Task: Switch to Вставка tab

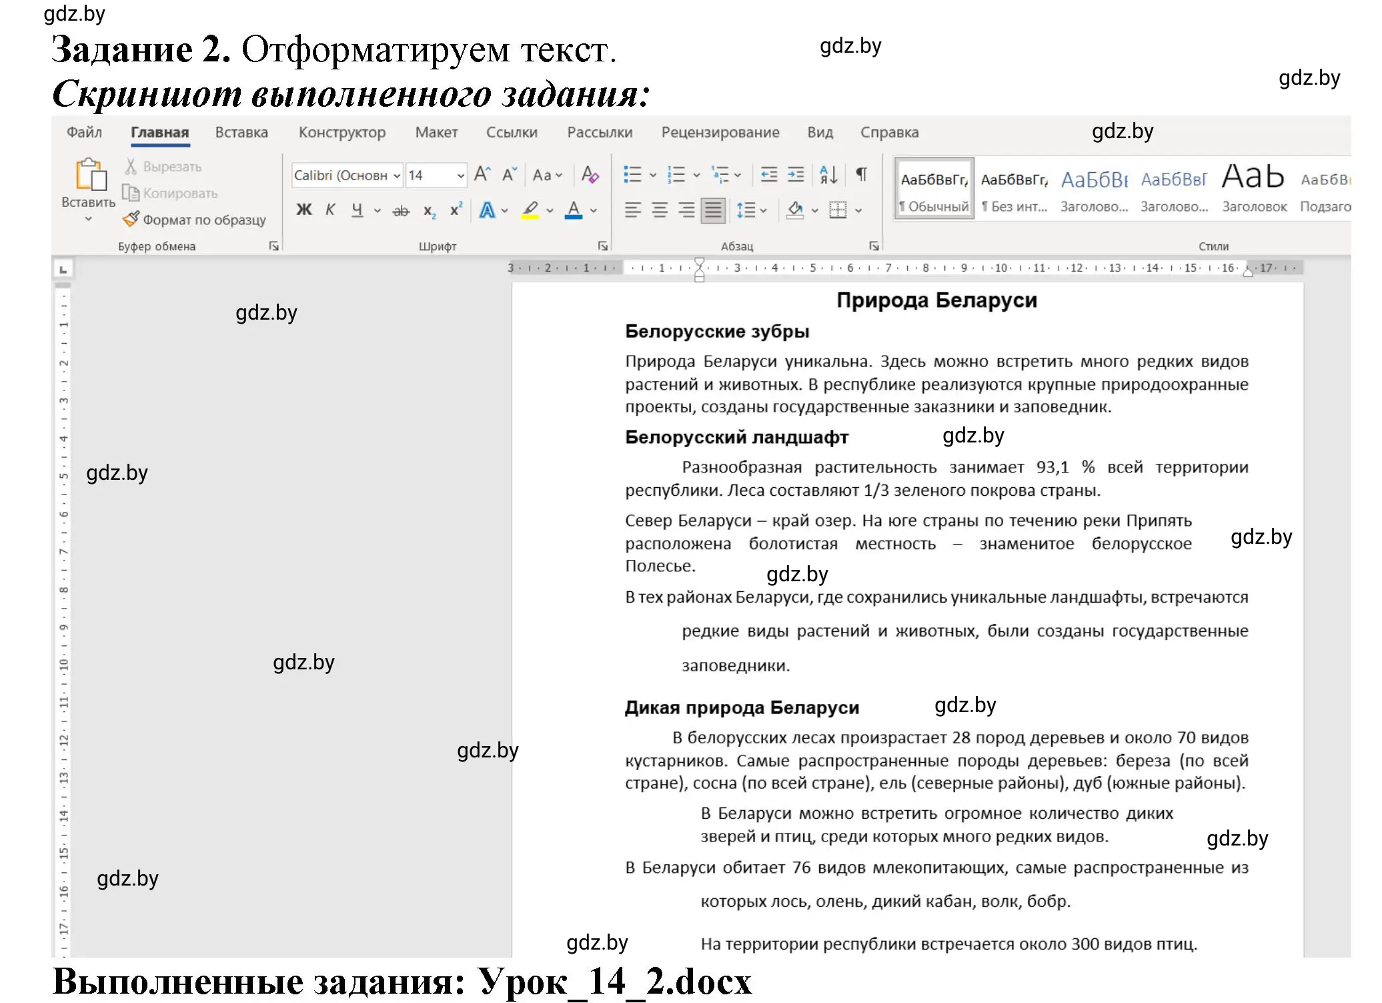Action: click(x=241, y=132)
